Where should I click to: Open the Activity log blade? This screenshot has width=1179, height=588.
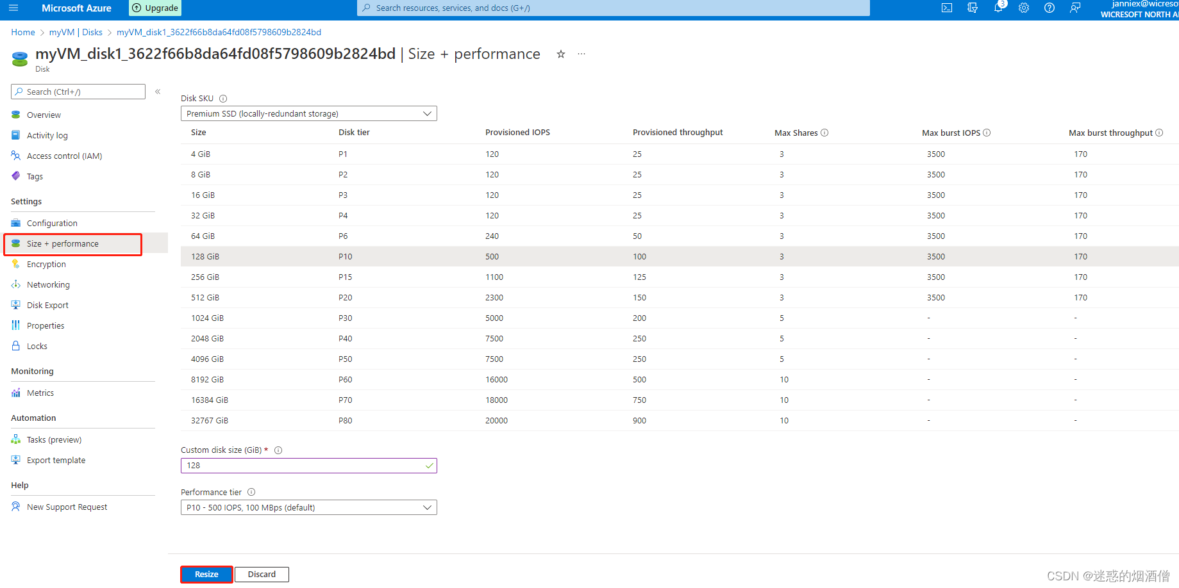tap(46, 135)
